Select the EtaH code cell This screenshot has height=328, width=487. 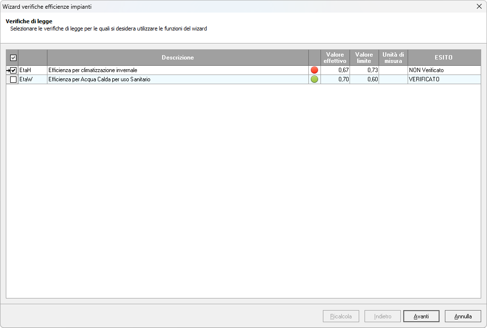32,70
